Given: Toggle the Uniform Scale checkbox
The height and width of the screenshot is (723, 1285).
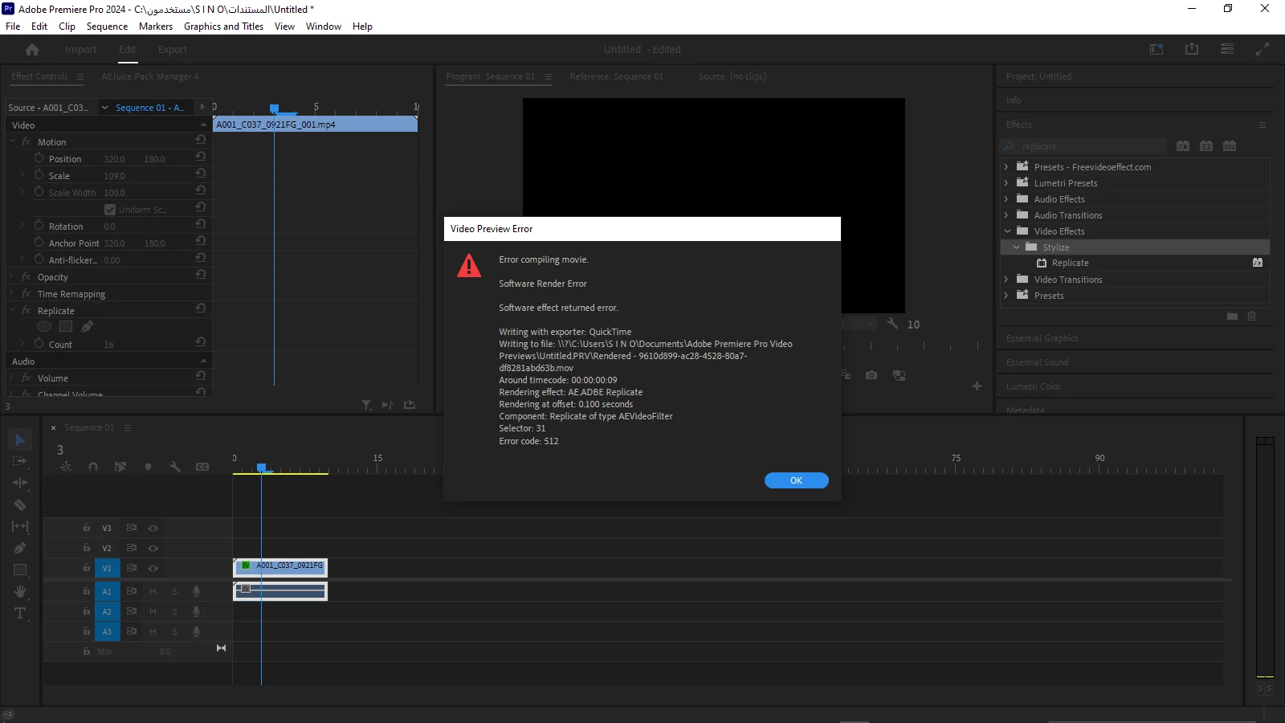Looking at the screenshot, I should (x=110, y=210).
